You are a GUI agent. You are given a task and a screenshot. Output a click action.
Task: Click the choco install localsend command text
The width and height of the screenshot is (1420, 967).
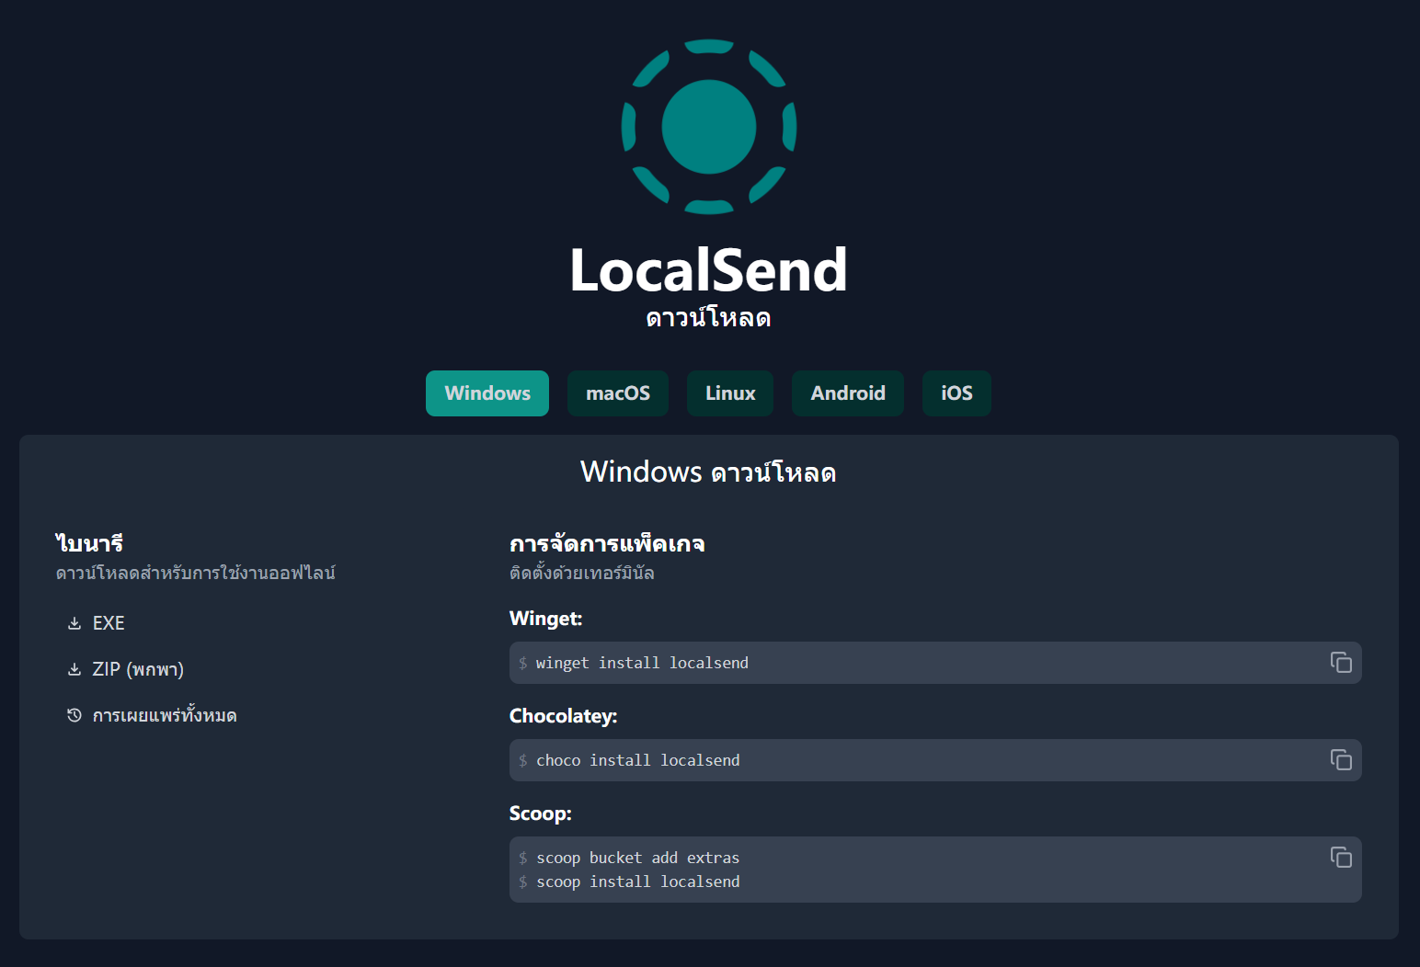point(637,760)
